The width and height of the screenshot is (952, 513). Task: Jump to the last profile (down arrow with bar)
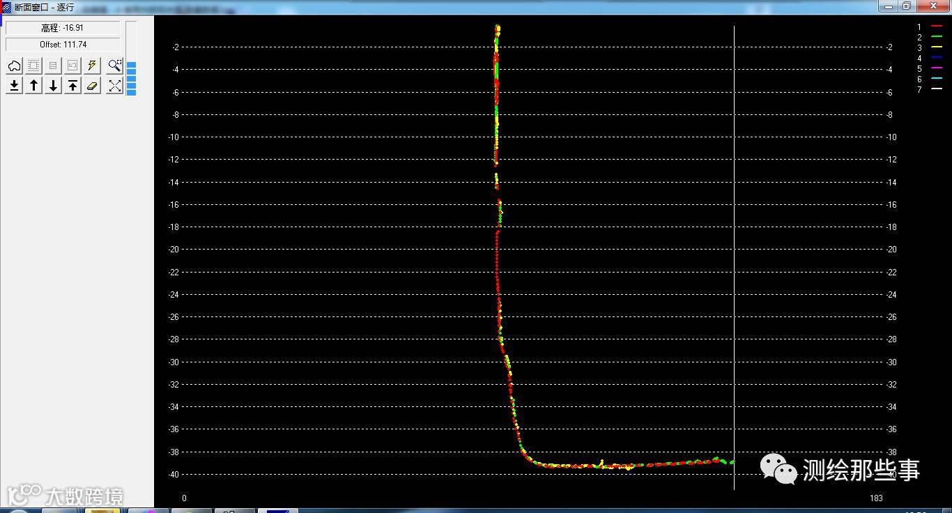pos(14,85)
